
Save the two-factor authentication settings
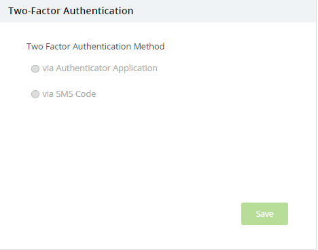coord(264,213)
